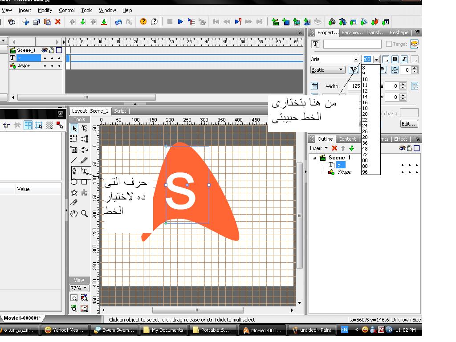The height and width of the screenshot is (342, 456).
Task: Open the 77% zoom dropdown
Action: [79, 288]
